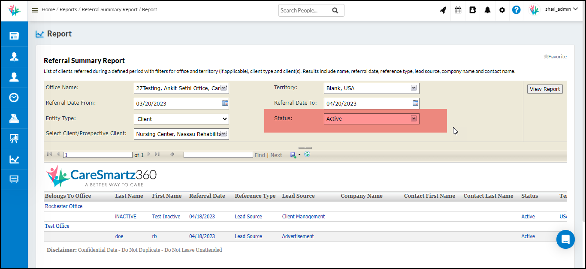This screenshot has height=269, width=586.
Task: Mark report as Favorite
Action: 555,57
